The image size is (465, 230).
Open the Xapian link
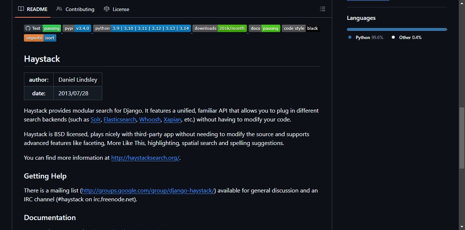tap(173, 120)
